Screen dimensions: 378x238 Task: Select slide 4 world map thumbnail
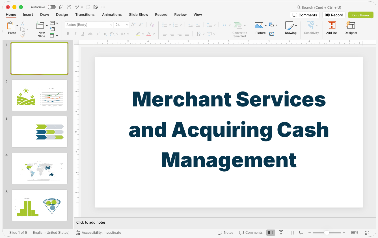point(39,169)
